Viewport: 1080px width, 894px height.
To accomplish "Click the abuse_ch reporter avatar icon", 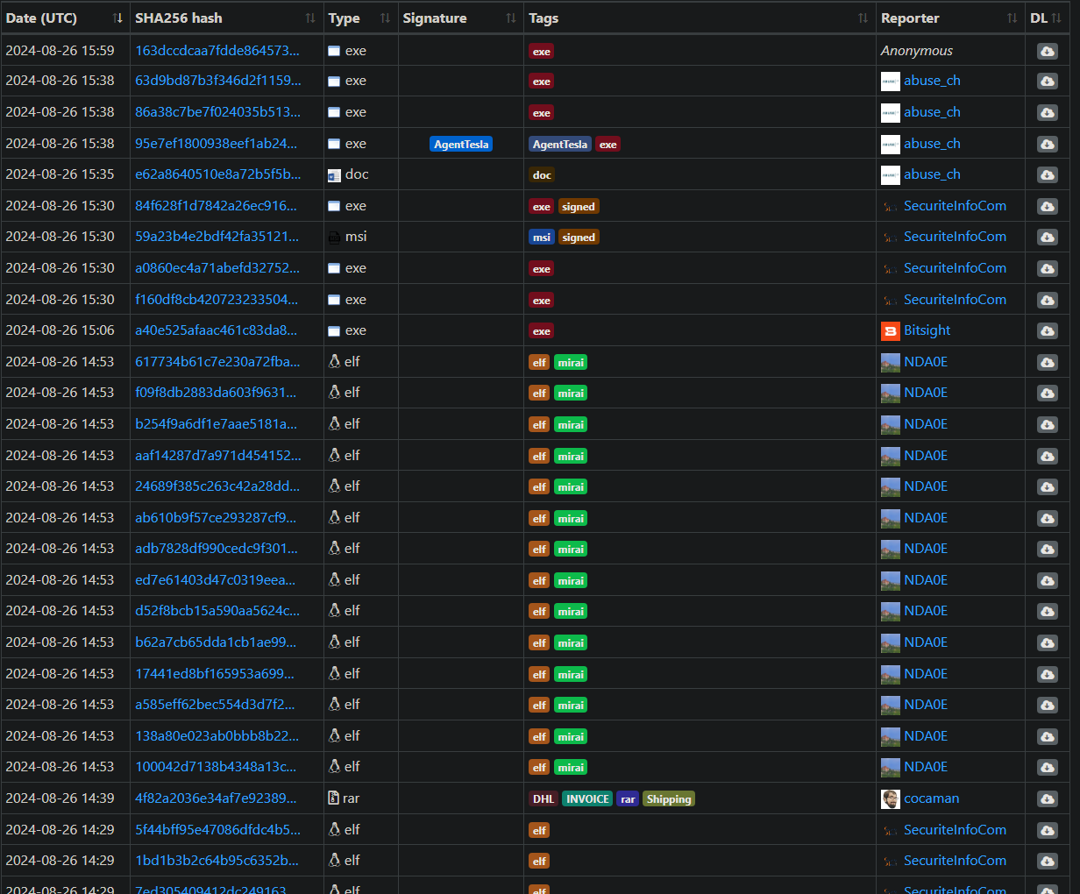I will (x=890, y=80).
